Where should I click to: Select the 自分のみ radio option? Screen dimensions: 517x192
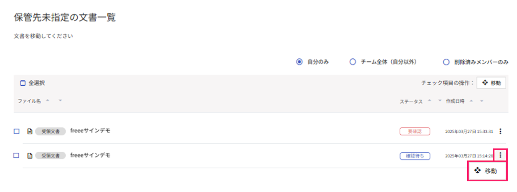[x=300, y=62]
